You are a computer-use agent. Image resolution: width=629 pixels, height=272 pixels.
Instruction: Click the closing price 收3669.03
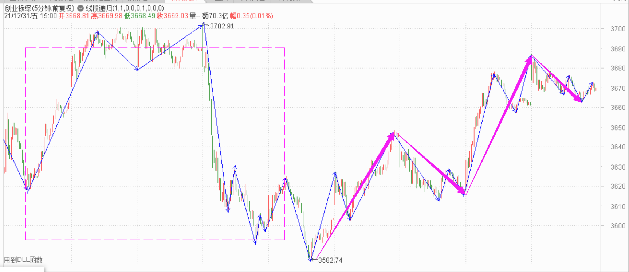pyautogui.click(x=172, y=16)
